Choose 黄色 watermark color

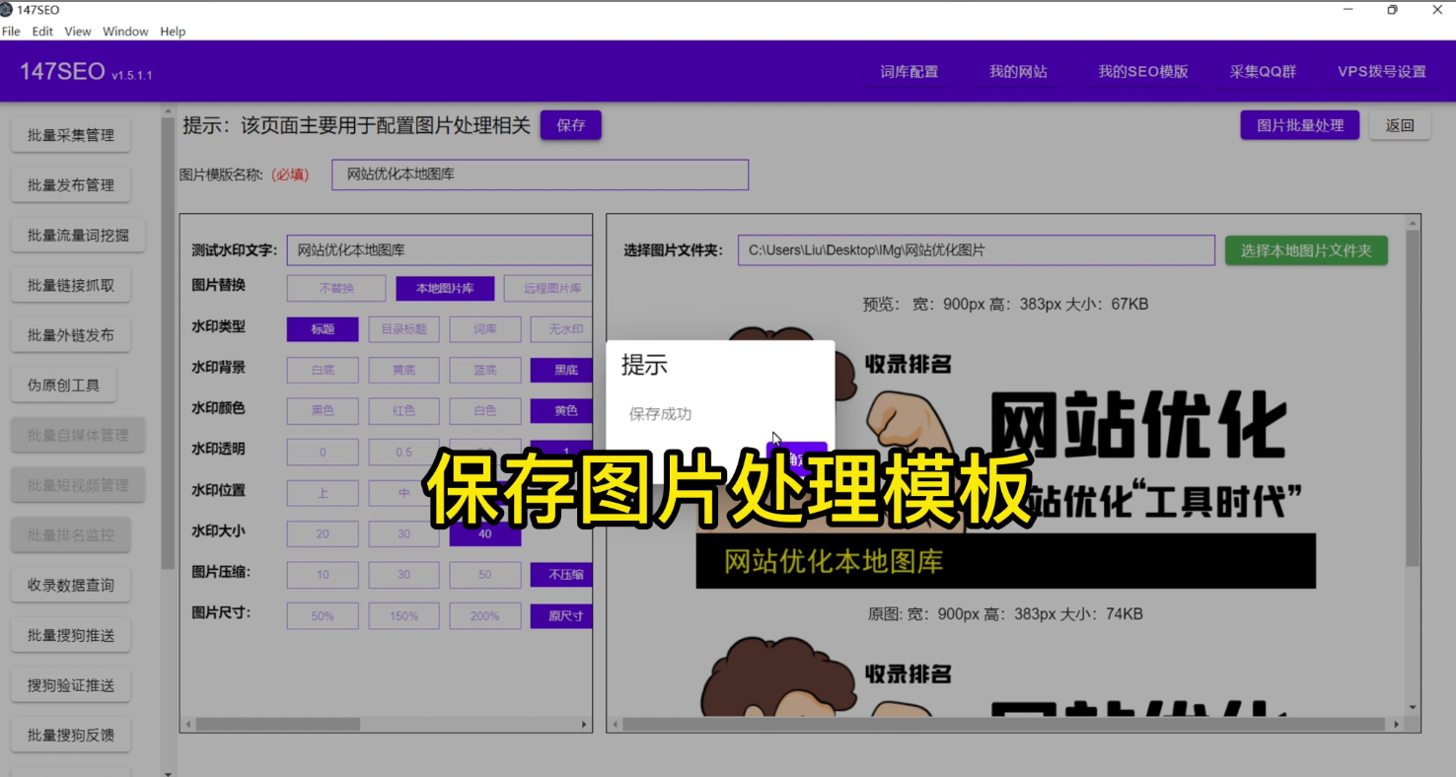pyautogui.click(x=562, y=410)
